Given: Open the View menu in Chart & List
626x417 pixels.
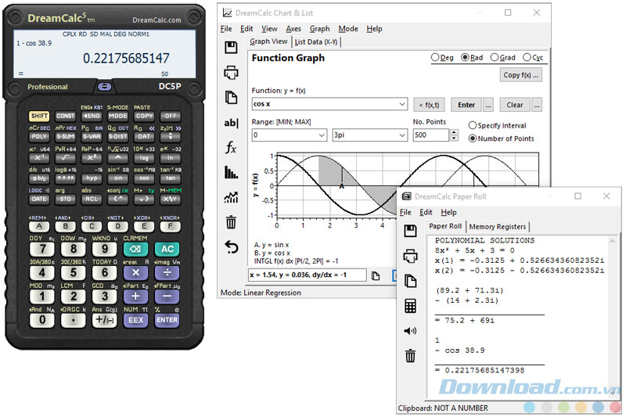Looking at the screenshot, I should click(269, 29).
